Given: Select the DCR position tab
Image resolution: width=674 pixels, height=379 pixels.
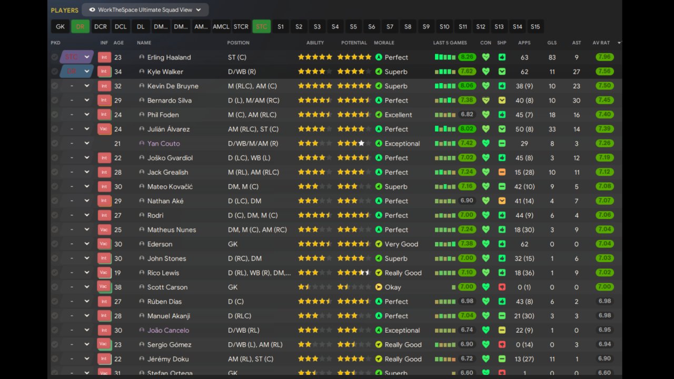Looking at the screenshot, I should point(100,27).
